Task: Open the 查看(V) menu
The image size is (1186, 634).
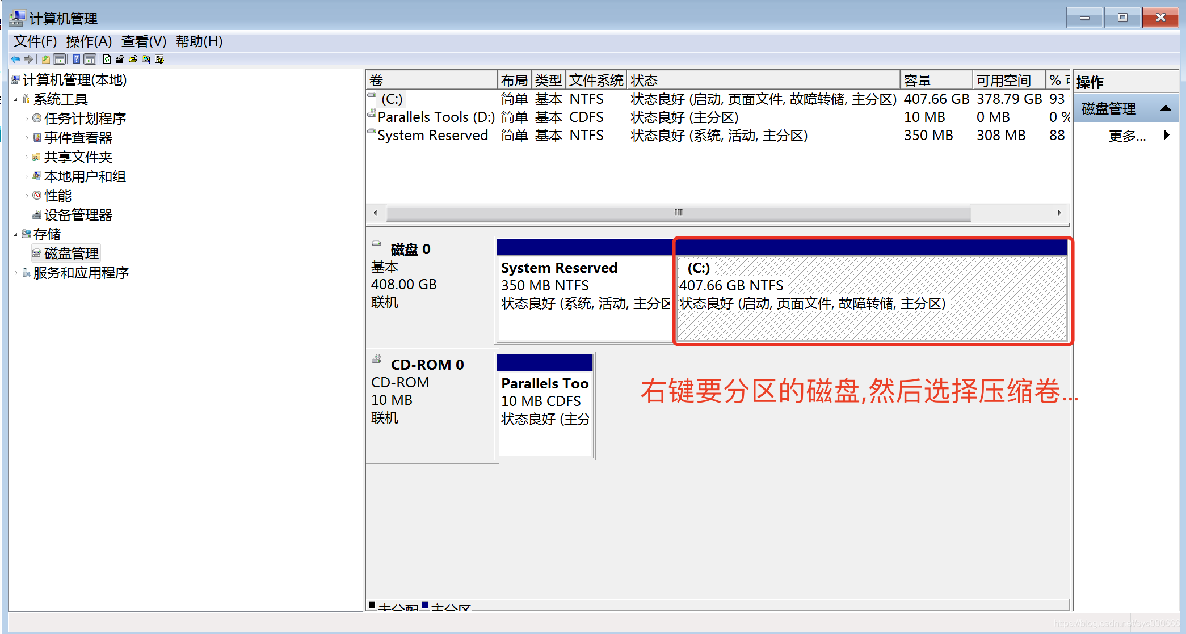Action: 144,41
